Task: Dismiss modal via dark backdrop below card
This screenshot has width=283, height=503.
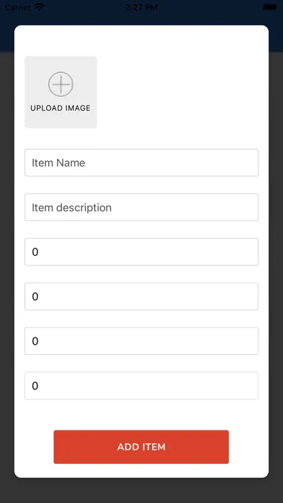Action: (x=141, y=491)
